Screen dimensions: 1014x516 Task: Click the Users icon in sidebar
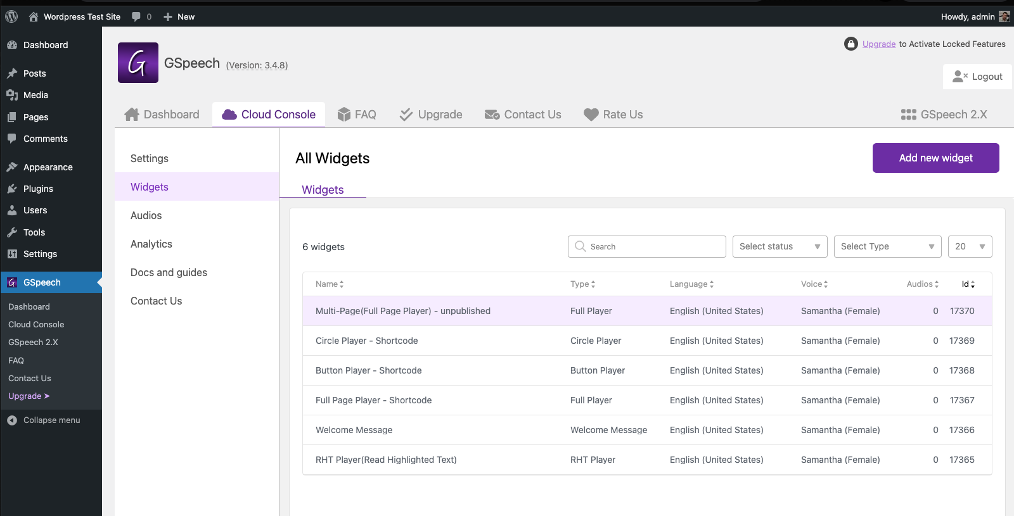pos(12,210)
